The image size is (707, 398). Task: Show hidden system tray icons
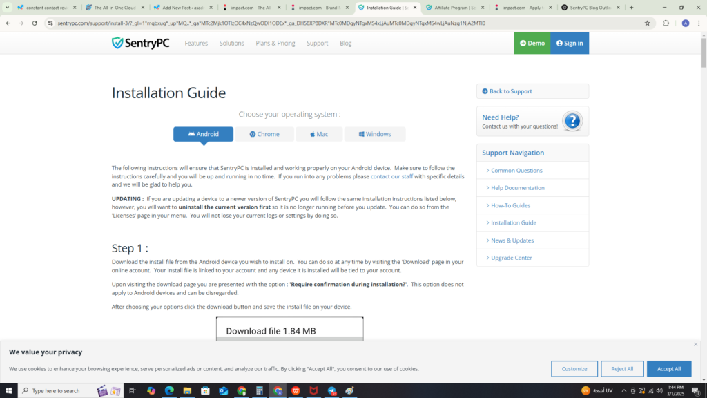pyautogui.click(x=624, y=391)
